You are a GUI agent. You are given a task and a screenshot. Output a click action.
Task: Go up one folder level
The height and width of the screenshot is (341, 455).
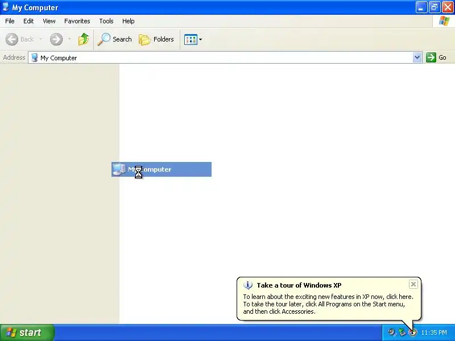point(84,39)
